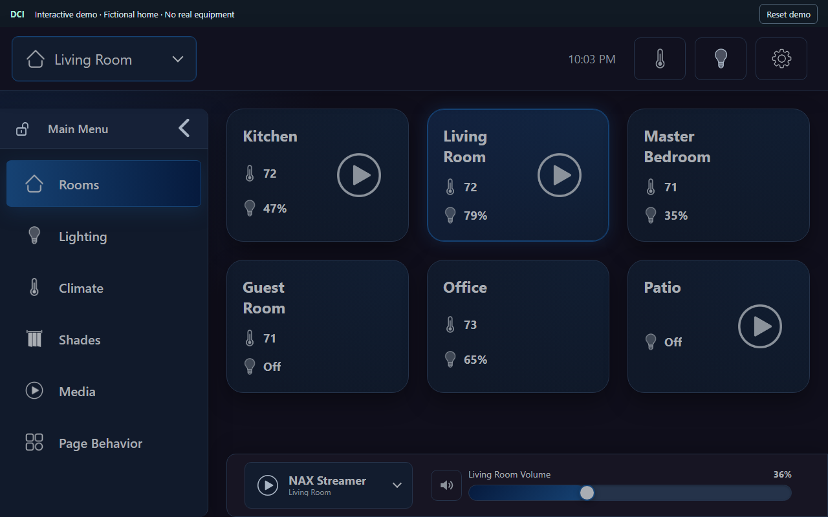Image resolution: width=828 pixels, height=517 pixels.
Task: Open Page Behavior in the sidebar
Action: point(103,443)
